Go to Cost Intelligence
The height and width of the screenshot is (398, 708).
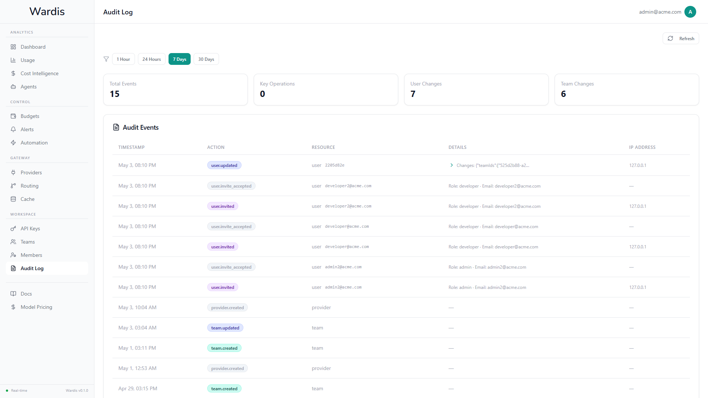[47, 73]
